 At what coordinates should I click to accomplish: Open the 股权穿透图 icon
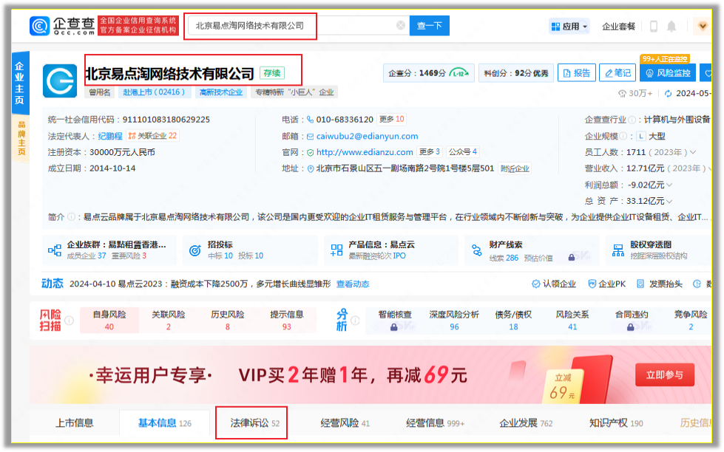(x=618, y=250)
